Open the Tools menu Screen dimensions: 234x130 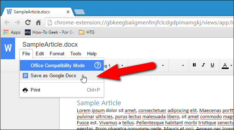76,54
